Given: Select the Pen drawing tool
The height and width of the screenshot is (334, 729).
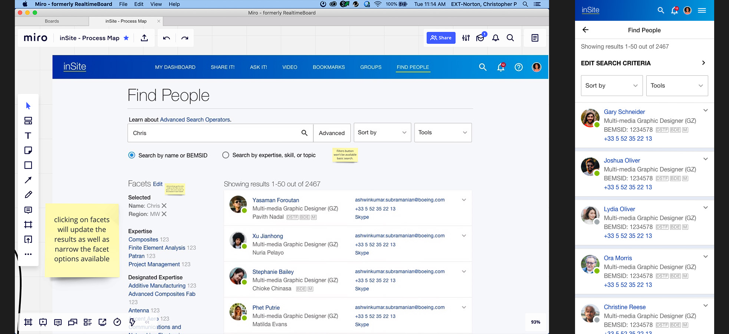Looking at the screenshot, I should (28, 195).
